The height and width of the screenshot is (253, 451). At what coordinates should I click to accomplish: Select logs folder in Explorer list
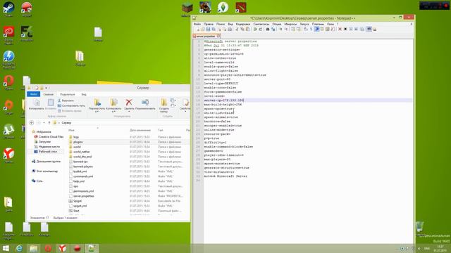tap(76, 137)
